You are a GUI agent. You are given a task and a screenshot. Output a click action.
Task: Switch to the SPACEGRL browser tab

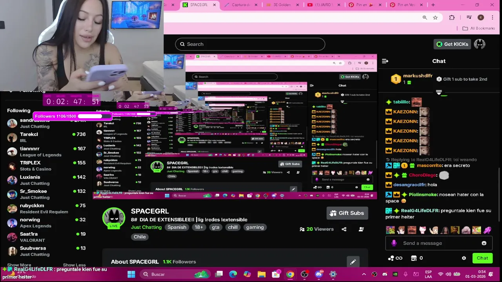tap(199, 5)
